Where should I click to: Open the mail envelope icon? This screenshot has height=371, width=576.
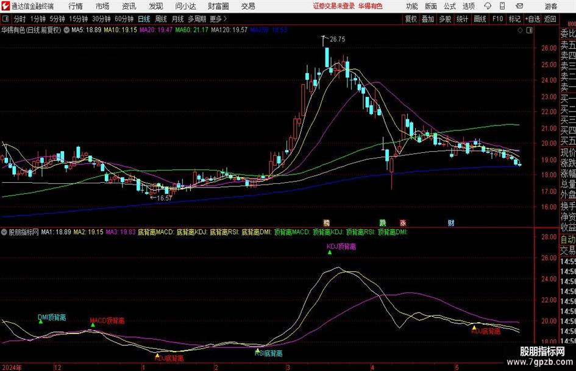coord(519,6)
